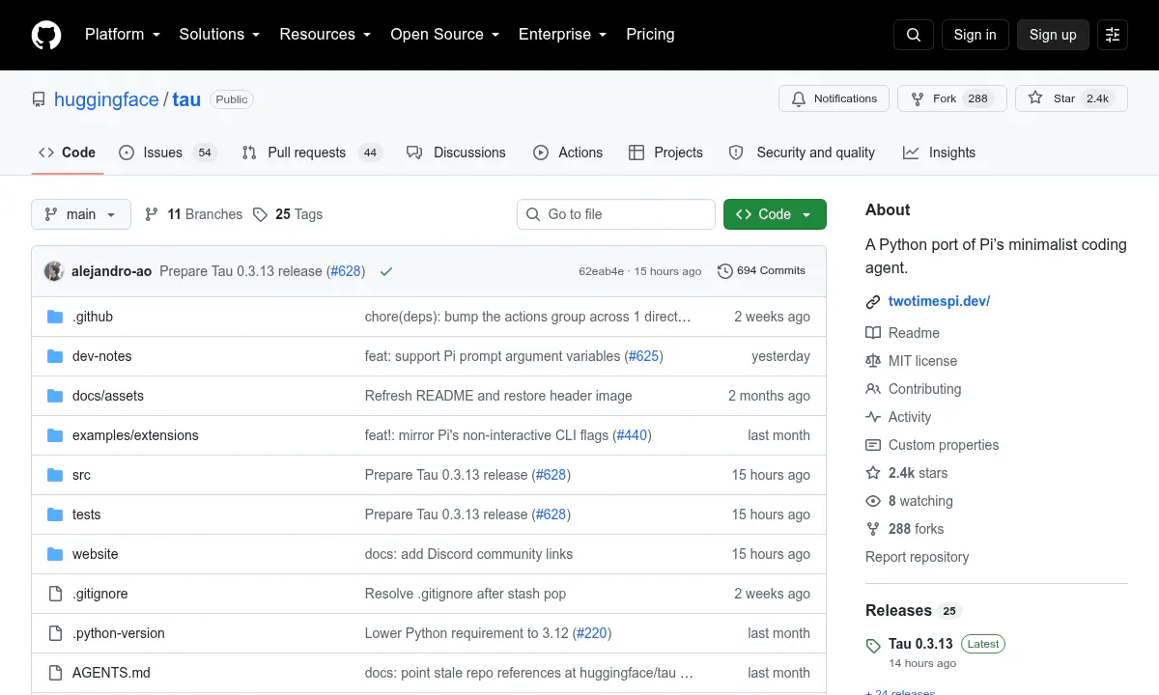1159x695 pixels.
Task: Open the search magnifier button
Action: point(914,35)
